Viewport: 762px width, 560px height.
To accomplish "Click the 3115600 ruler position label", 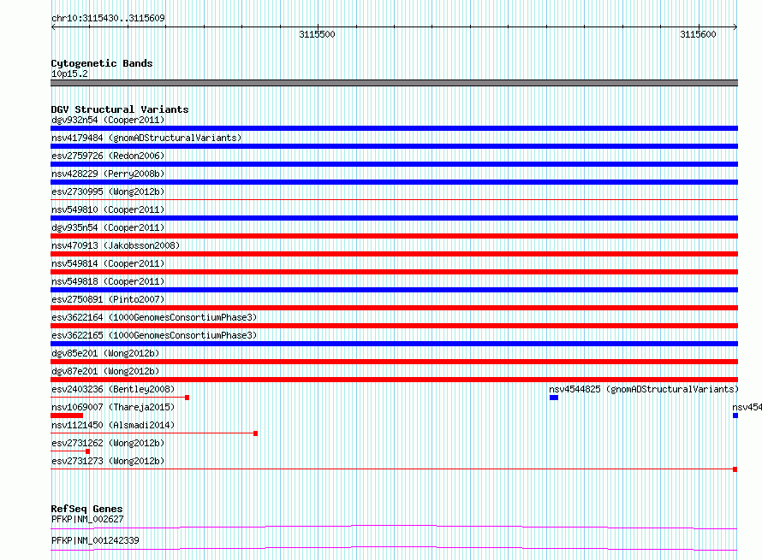I will 698,34.
